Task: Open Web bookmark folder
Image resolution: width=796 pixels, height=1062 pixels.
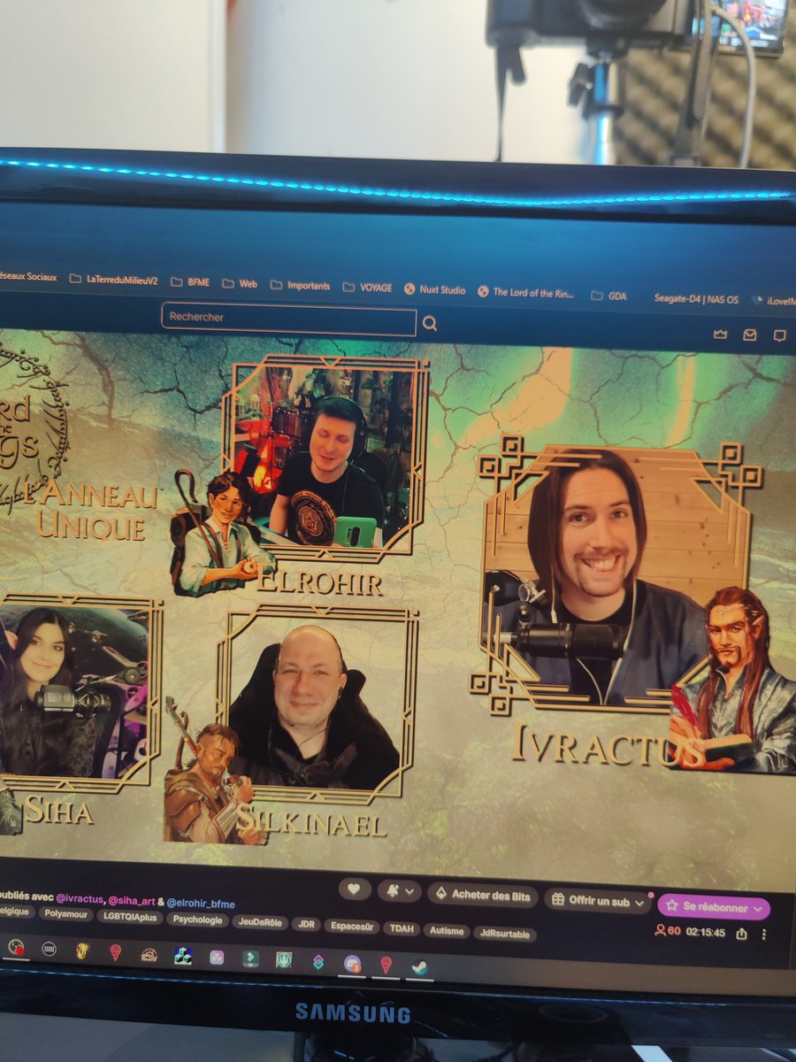Action: (x=240, y=284)
